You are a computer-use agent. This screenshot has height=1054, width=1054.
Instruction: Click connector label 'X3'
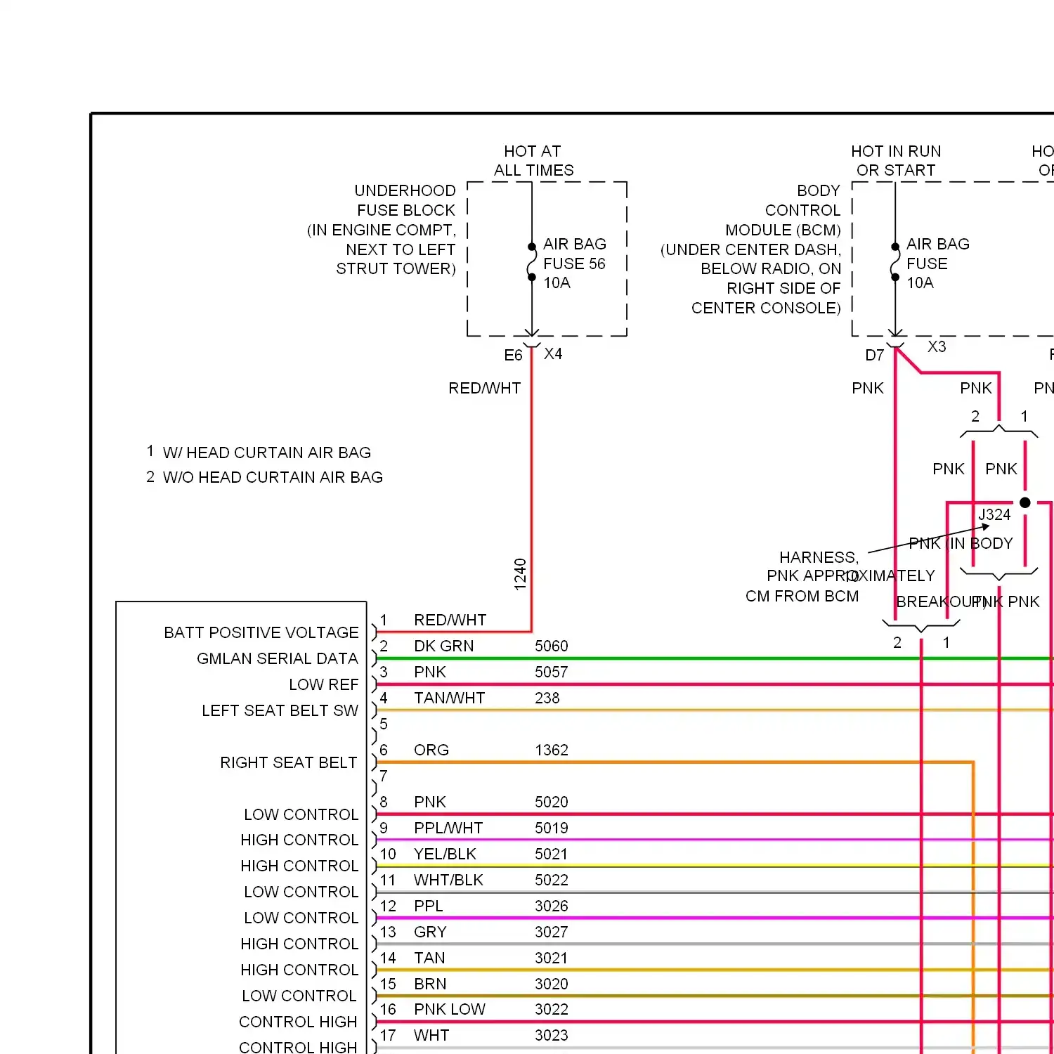(x=937, y=347)
